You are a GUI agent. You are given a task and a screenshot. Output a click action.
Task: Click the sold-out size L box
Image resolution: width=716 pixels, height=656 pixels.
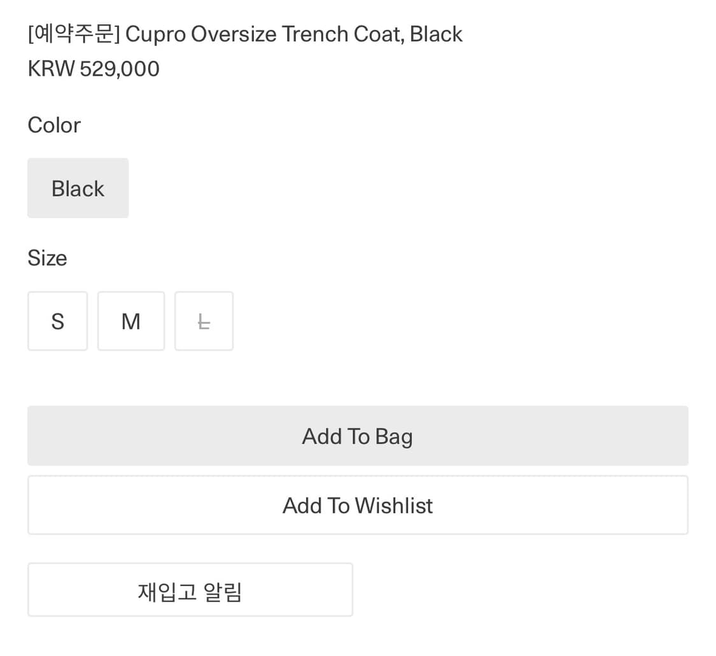point(204,321)
